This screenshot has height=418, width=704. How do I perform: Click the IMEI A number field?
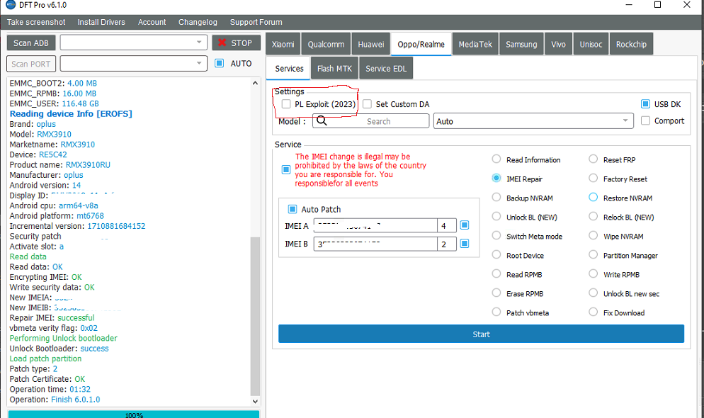(x=375, y=225)
